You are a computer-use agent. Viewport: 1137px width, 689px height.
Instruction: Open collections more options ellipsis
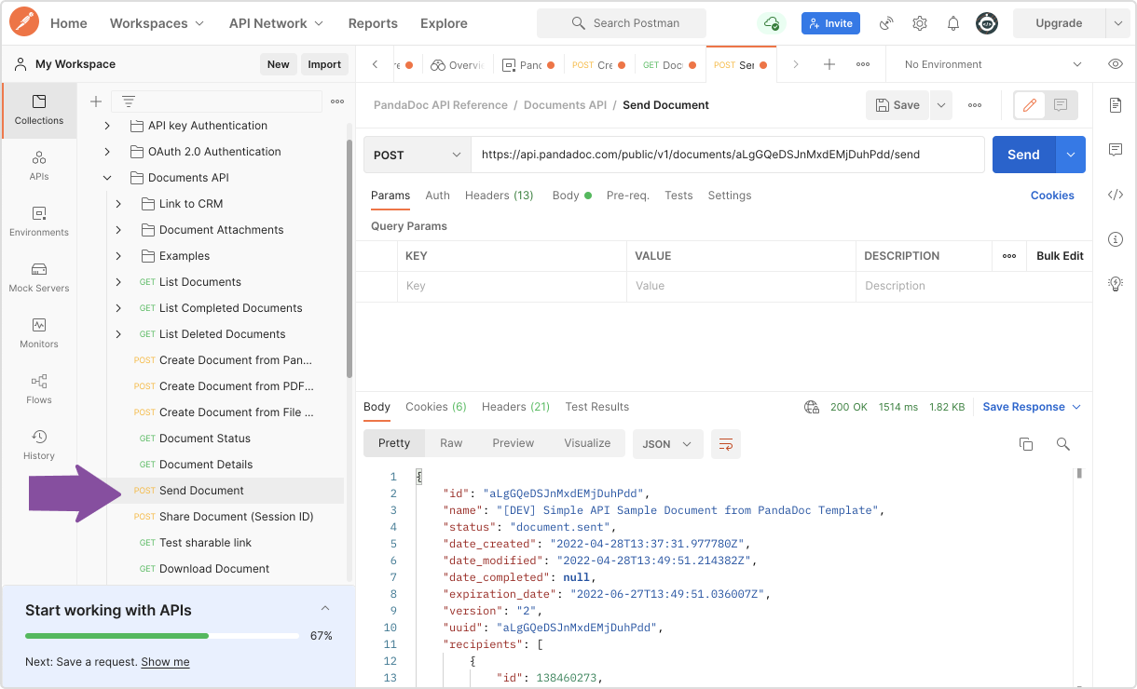coord(337,101)
